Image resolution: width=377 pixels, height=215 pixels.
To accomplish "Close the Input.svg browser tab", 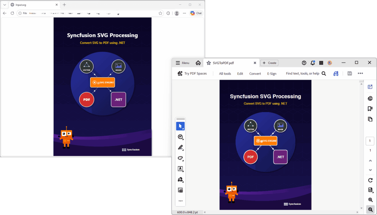I will point(57,4).
